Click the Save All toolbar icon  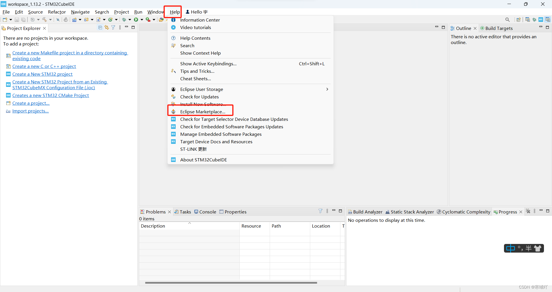click(23, 20)
